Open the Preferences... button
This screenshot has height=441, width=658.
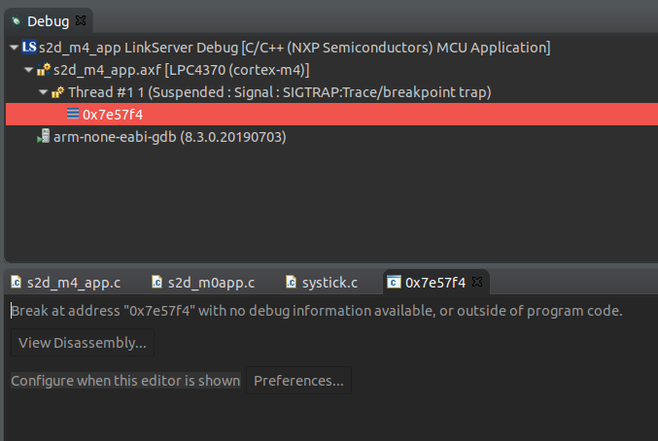298,380
